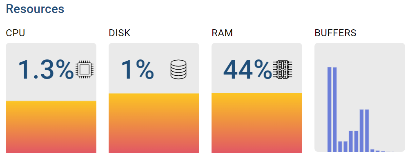Screen dimensions: 410x158
Task: Select the Resources section heading
Action: (x=35, y=9)
